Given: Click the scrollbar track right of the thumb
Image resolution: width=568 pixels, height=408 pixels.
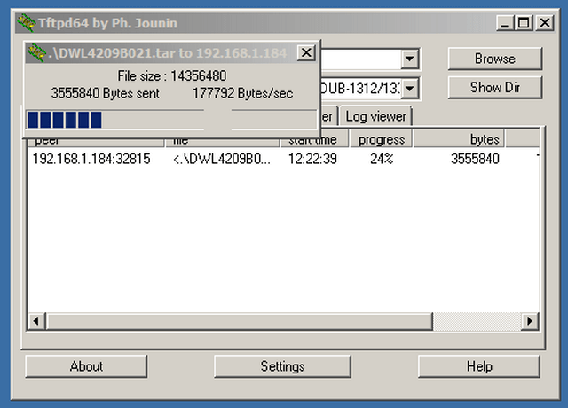Looking at the screenshot, I should pos(477,321).
